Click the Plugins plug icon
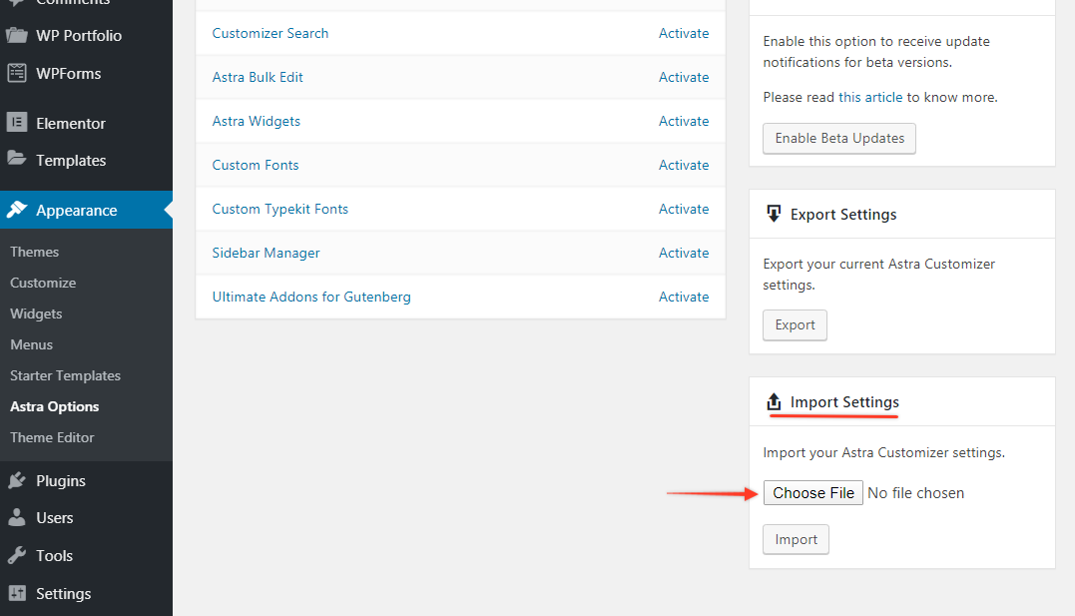Viewport: 1075px width, 616px height. click(x=17, y=480)
